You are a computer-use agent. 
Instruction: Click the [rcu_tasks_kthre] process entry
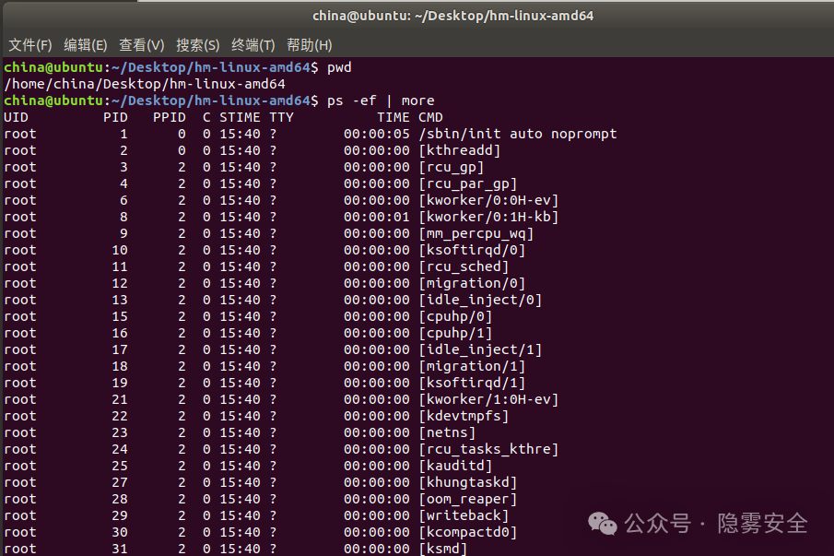pos(488,450)
